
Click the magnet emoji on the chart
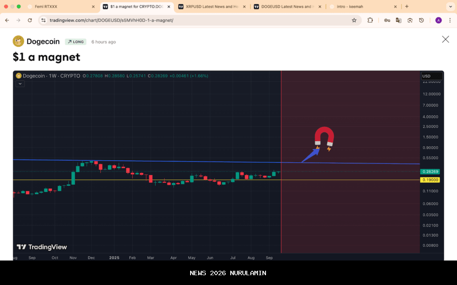pos(324,137)
